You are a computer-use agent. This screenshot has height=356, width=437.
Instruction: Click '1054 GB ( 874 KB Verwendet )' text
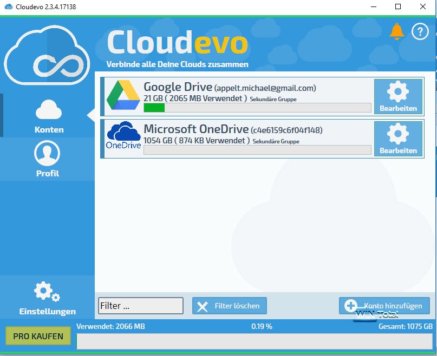pos(197,140)
